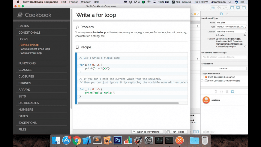Open the Format menu
The height and width of the screenshot is (147, 261).
coord(73,2)
